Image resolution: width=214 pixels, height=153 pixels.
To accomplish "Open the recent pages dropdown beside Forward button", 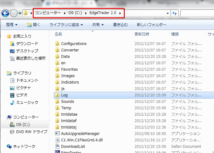I will (20, 13).
